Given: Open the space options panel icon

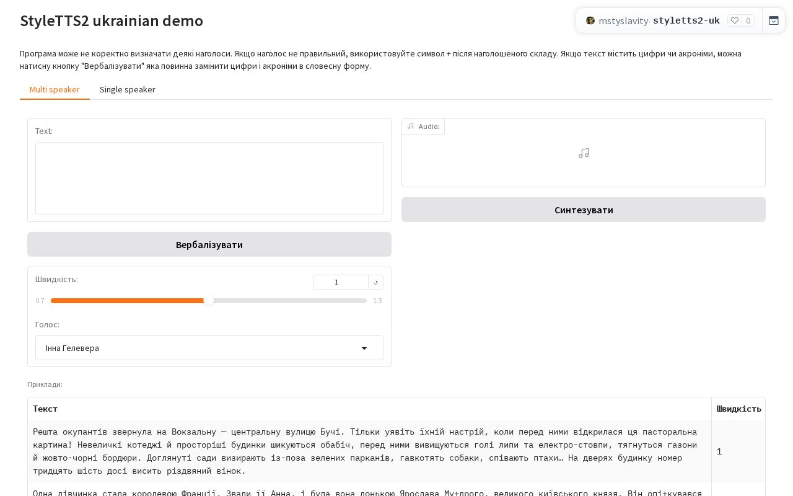Looking at the screenshot, I should tap(774, 20).
